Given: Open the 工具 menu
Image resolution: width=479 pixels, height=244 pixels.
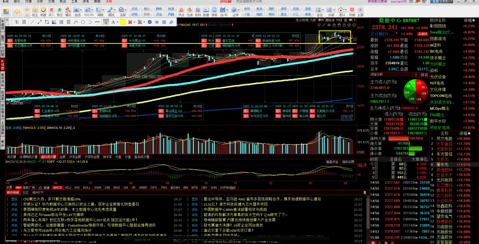Looking at the screenshot, I should click(x=74, y=1).
